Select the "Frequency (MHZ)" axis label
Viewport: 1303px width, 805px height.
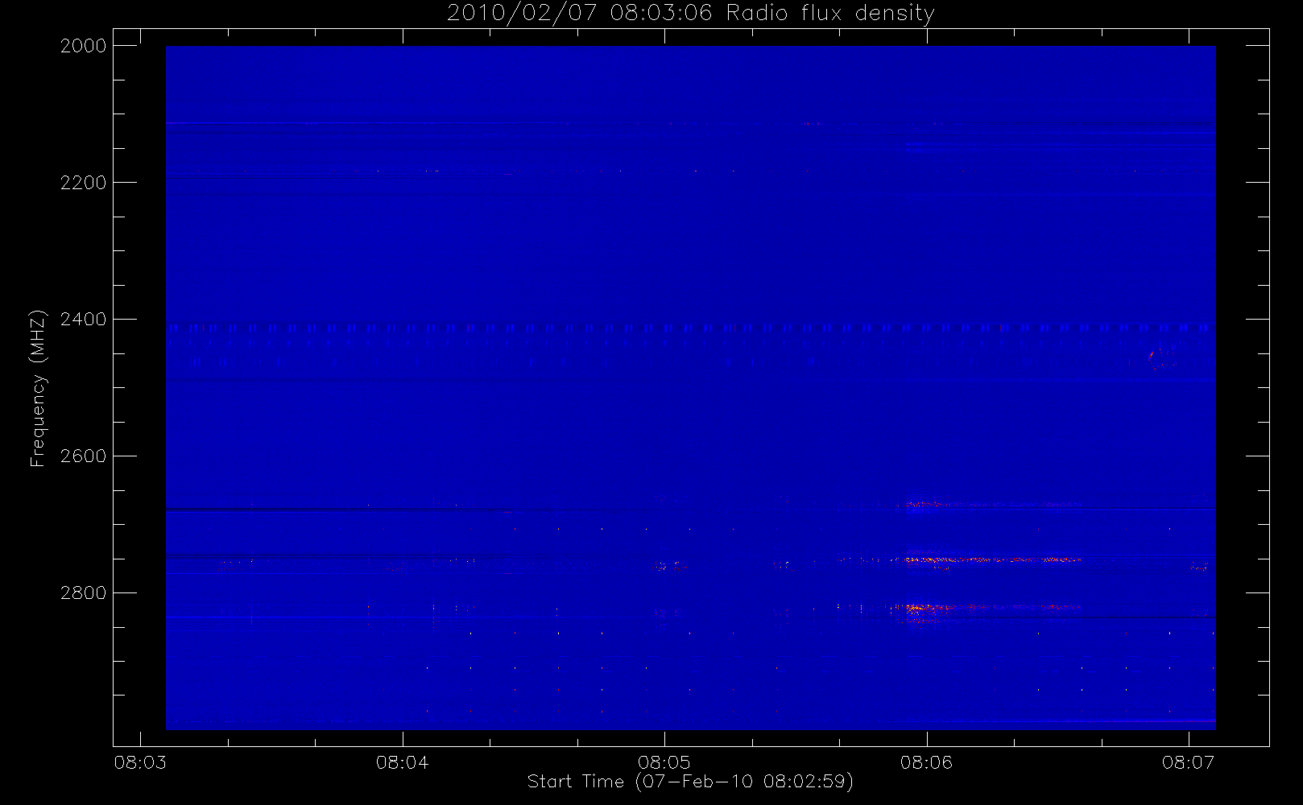[38, 388]
